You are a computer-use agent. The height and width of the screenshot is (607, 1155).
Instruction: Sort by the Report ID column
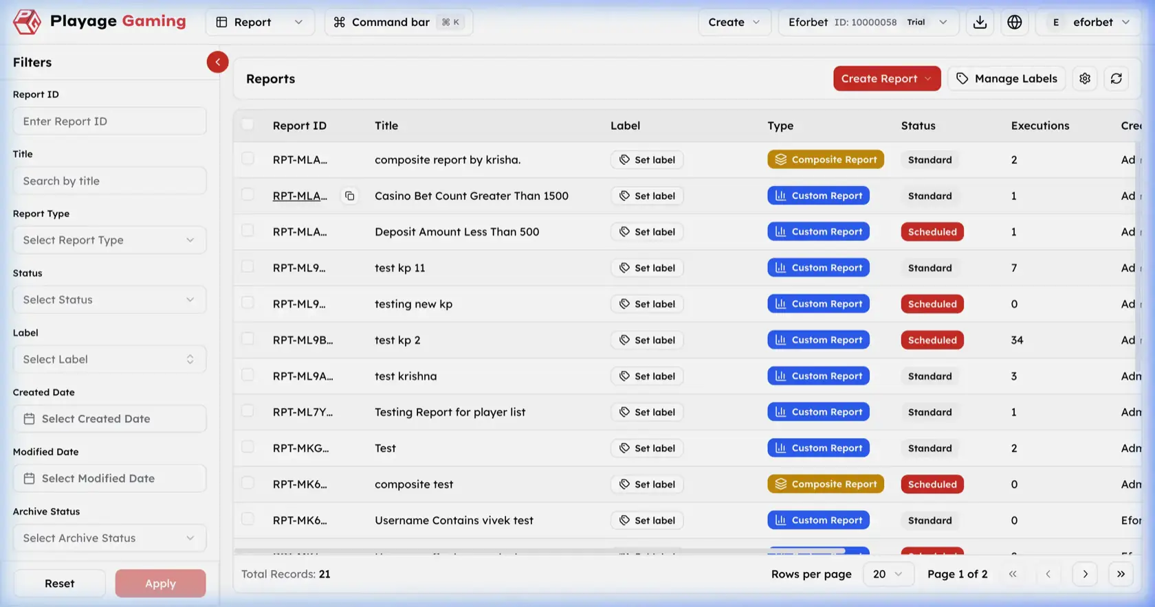[299, 126]
